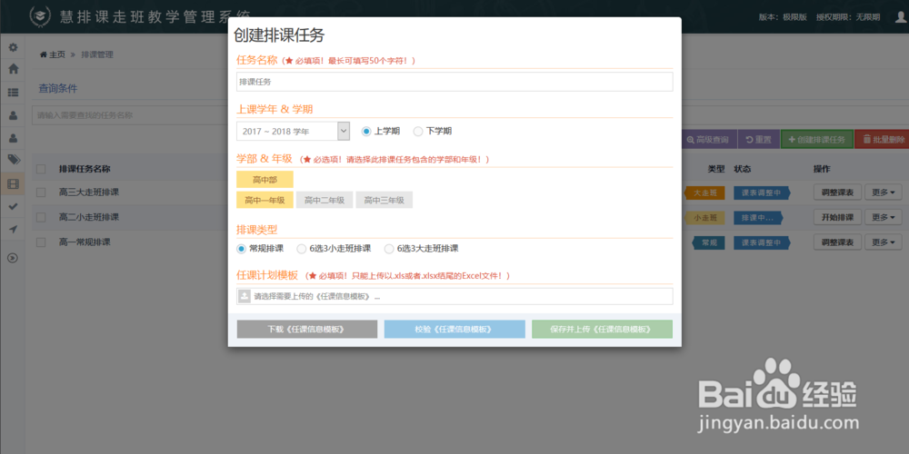Select 常规排课 radio button
The width and height of the screenshot is (909, 454).
coord(242,249)
